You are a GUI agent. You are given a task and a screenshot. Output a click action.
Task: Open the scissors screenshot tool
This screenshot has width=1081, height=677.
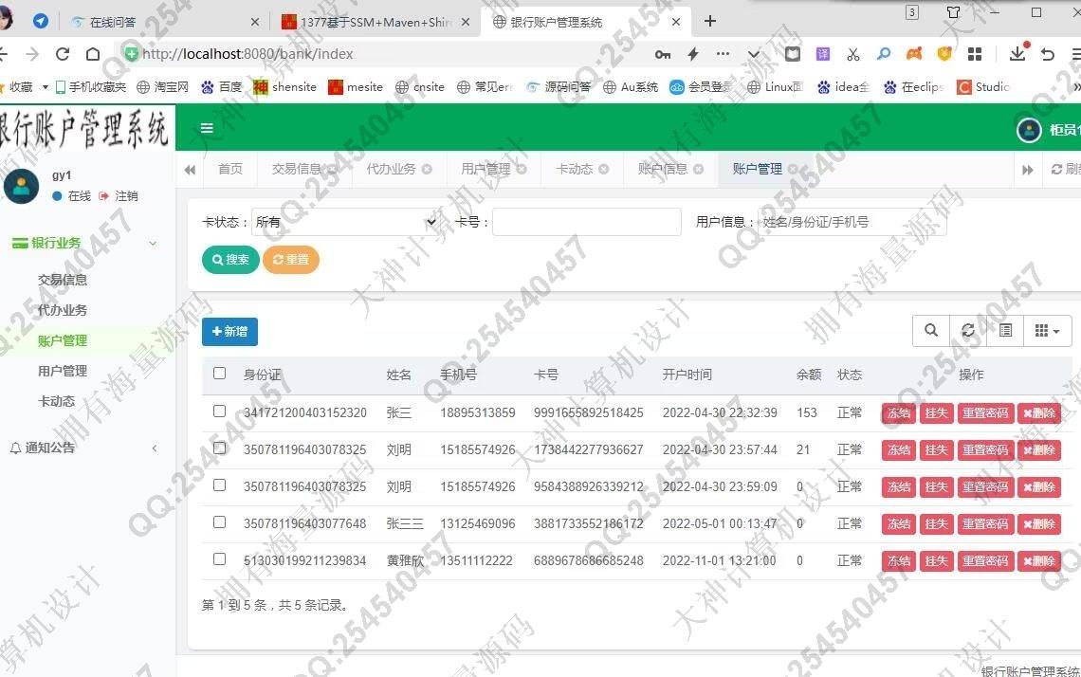click(x=853, y=54)
